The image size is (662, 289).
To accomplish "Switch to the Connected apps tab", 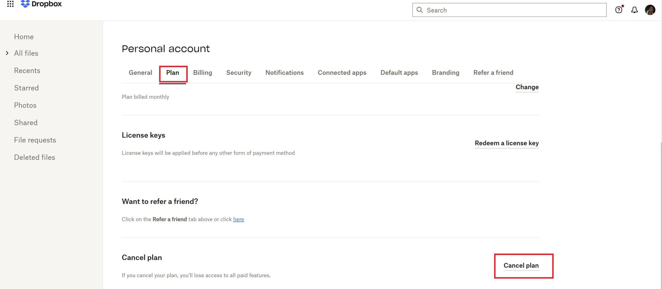I will [342, 73].
